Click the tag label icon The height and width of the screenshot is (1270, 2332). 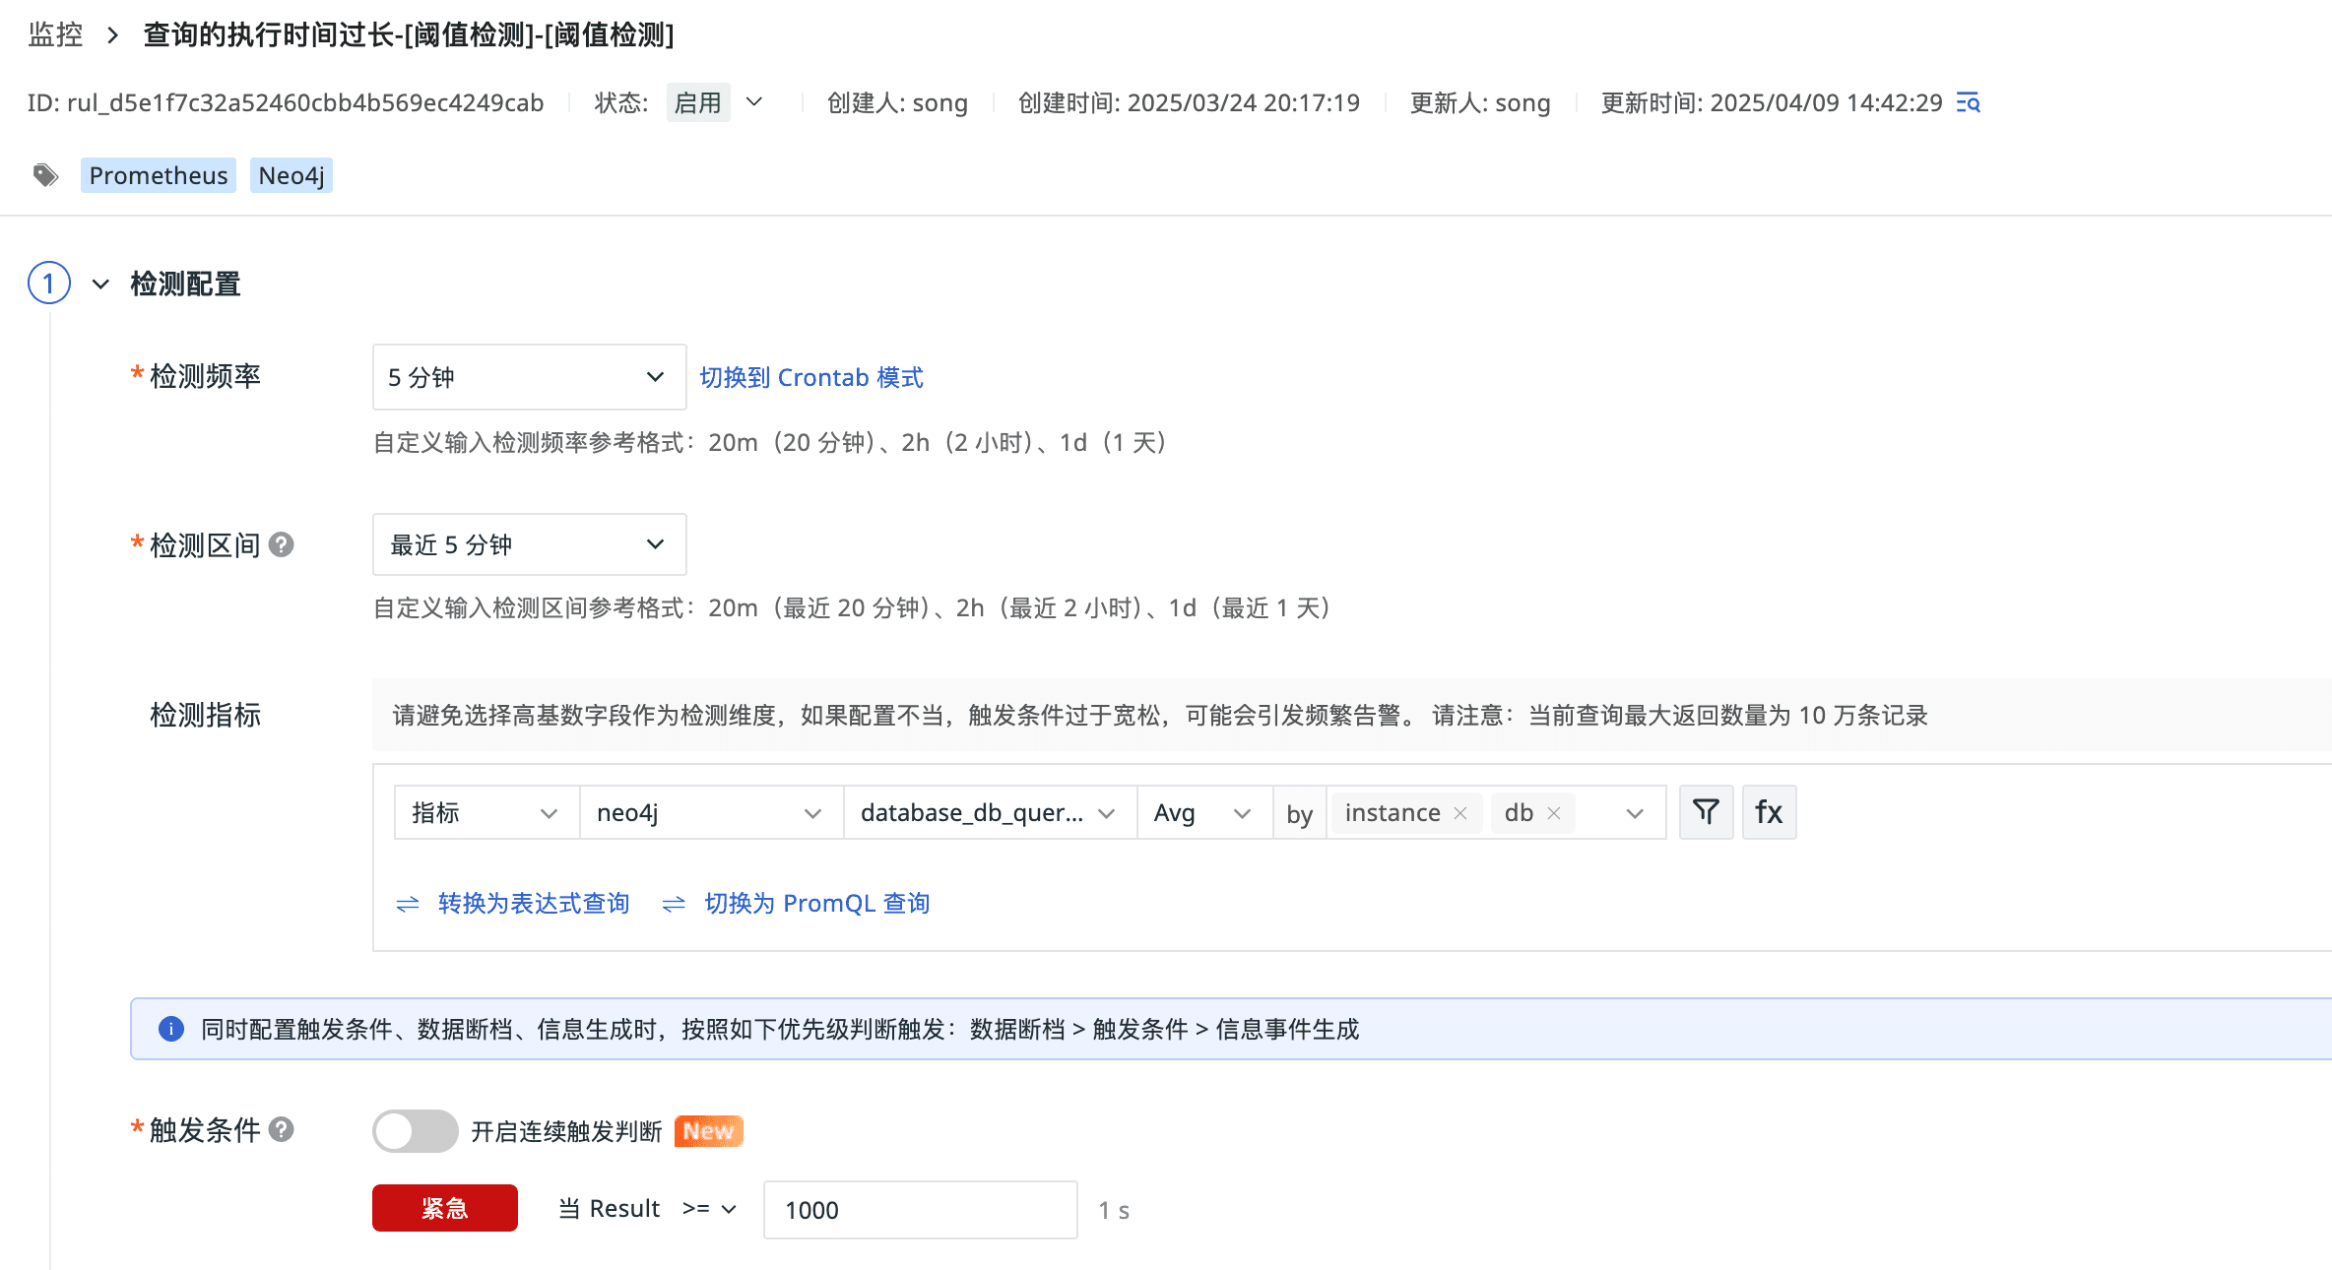tap(45, 175)
